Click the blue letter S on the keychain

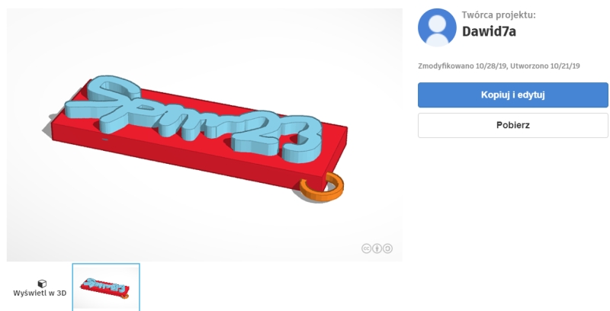click(x=104, y=103)
